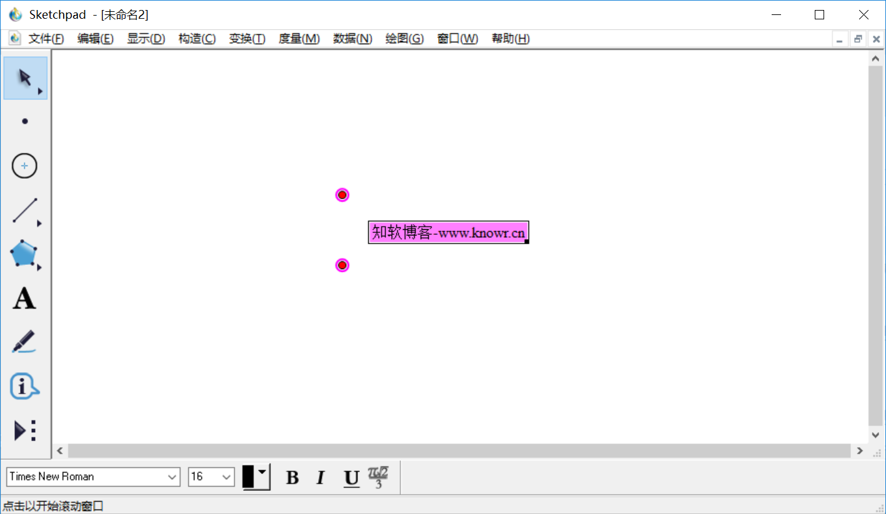Select the lower red point

(342, 265)
